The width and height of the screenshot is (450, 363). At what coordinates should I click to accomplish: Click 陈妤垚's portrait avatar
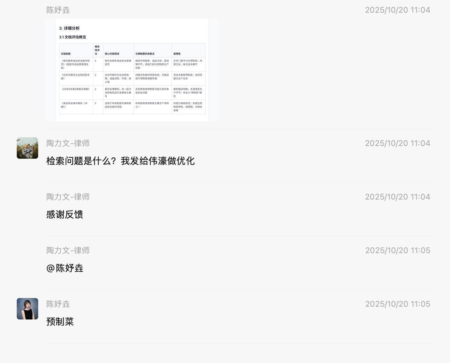pyautogui.click(x=27, y=309)
